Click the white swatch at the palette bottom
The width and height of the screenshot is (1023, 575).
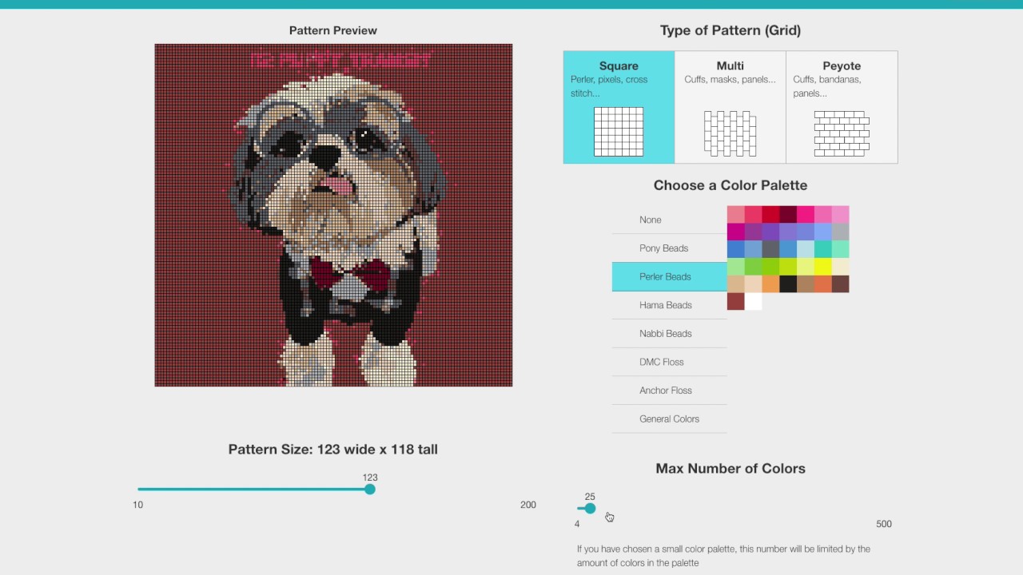coord(753,302)
